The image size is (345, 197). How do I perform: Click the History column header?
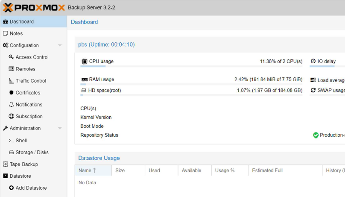[x=334, y=171]
